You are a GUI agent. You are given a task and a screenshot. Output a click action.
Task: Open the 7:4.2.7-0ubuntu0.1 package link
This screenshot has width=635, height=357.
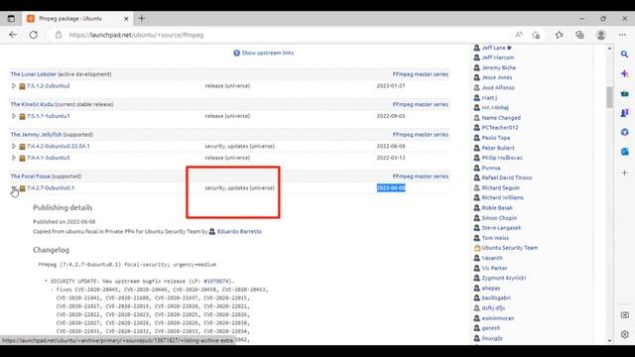(51, 187)
